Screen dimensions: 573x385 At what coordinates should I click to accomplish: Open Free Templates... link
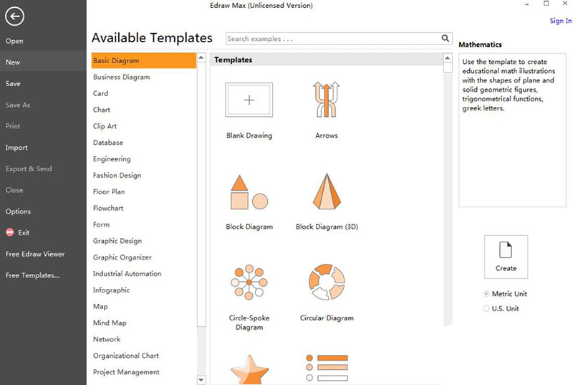pyautogui.click(x=32, y=275)
